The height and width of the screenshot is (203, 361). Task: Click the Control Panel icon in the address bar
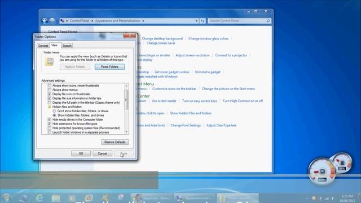click(63, 21)
